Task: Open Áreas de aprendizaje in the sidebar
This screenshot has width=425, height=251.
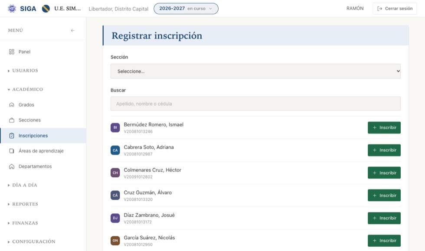Action: point(43,151)
